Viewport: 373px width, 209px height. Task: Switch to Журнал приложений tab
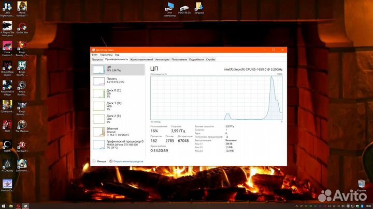tap(141, 59)
